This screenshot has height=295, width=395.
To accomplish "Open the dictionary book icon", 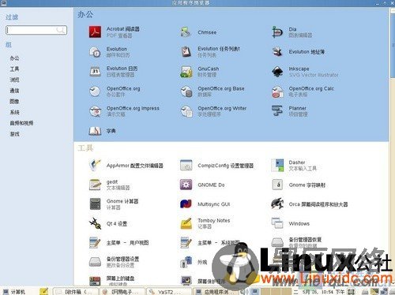I will coord(95,131).
